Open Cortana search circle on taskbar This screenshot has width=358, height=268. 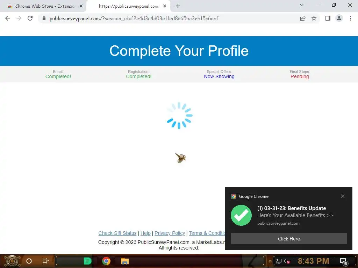[29, 261]
